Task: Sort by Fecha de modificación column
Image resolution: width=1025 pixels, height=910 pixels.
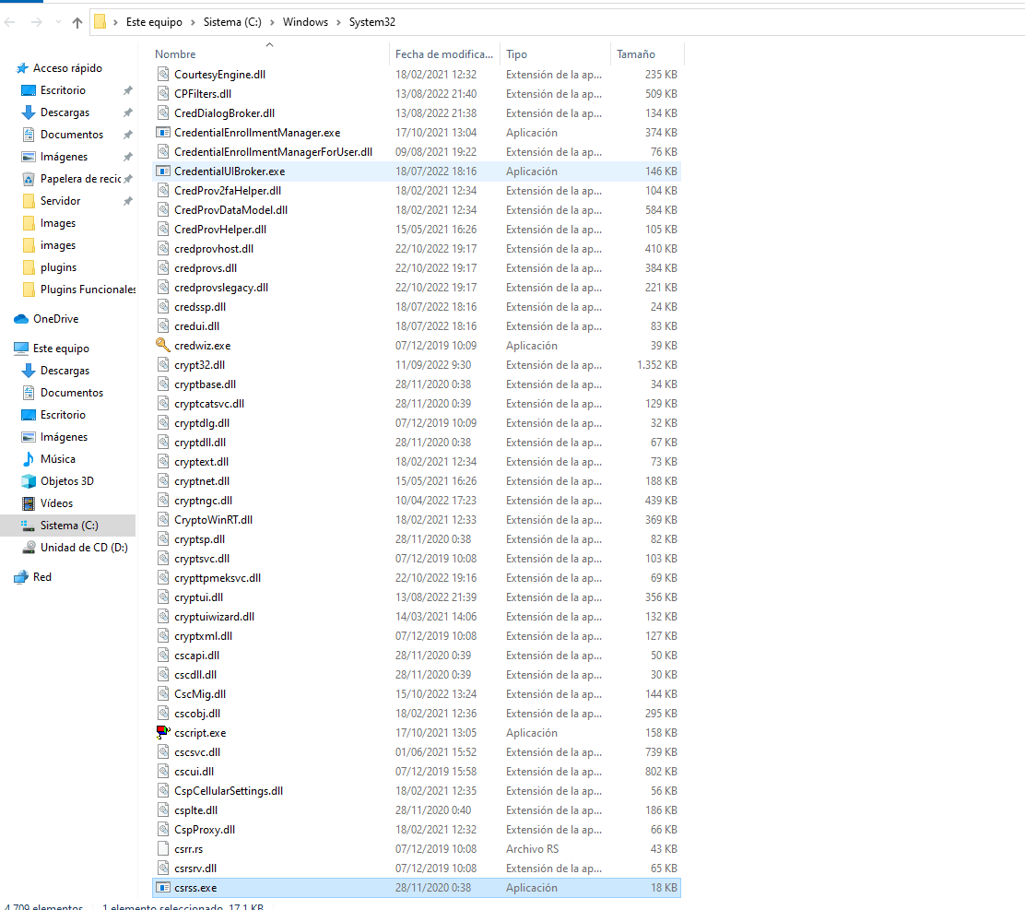Action: pyautogui.click(x=444, y=54)
